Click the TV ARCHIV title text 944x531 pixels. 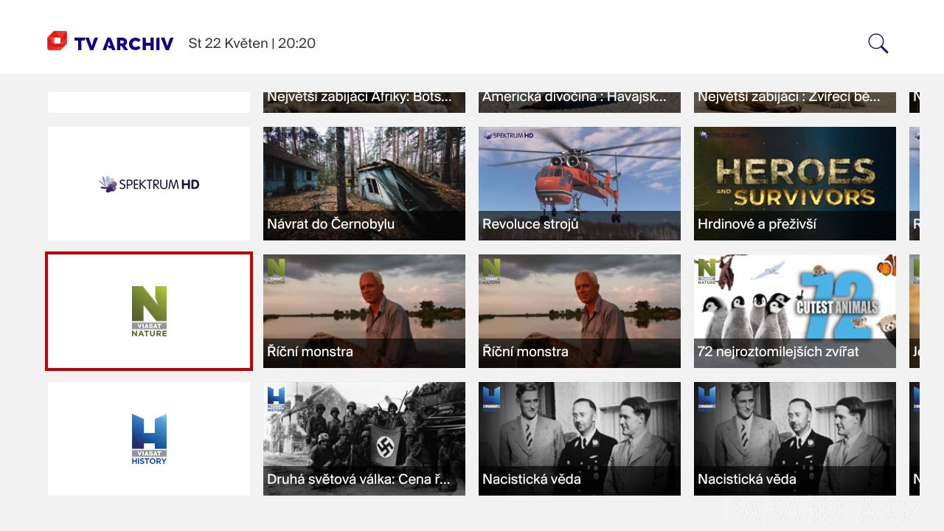[x=124, y=44]
